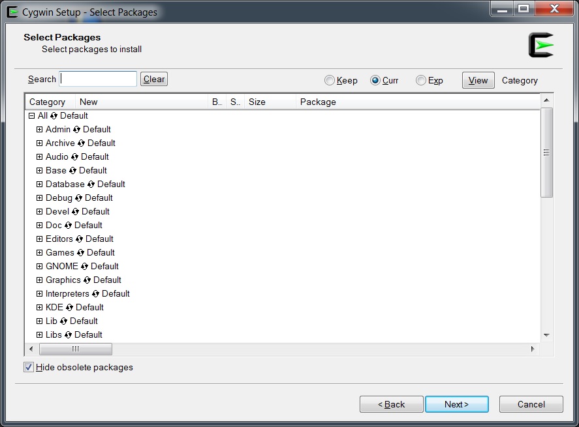The image size is (579, 427).
Task: Expand the Debug category
Action: tap(40, 198)
